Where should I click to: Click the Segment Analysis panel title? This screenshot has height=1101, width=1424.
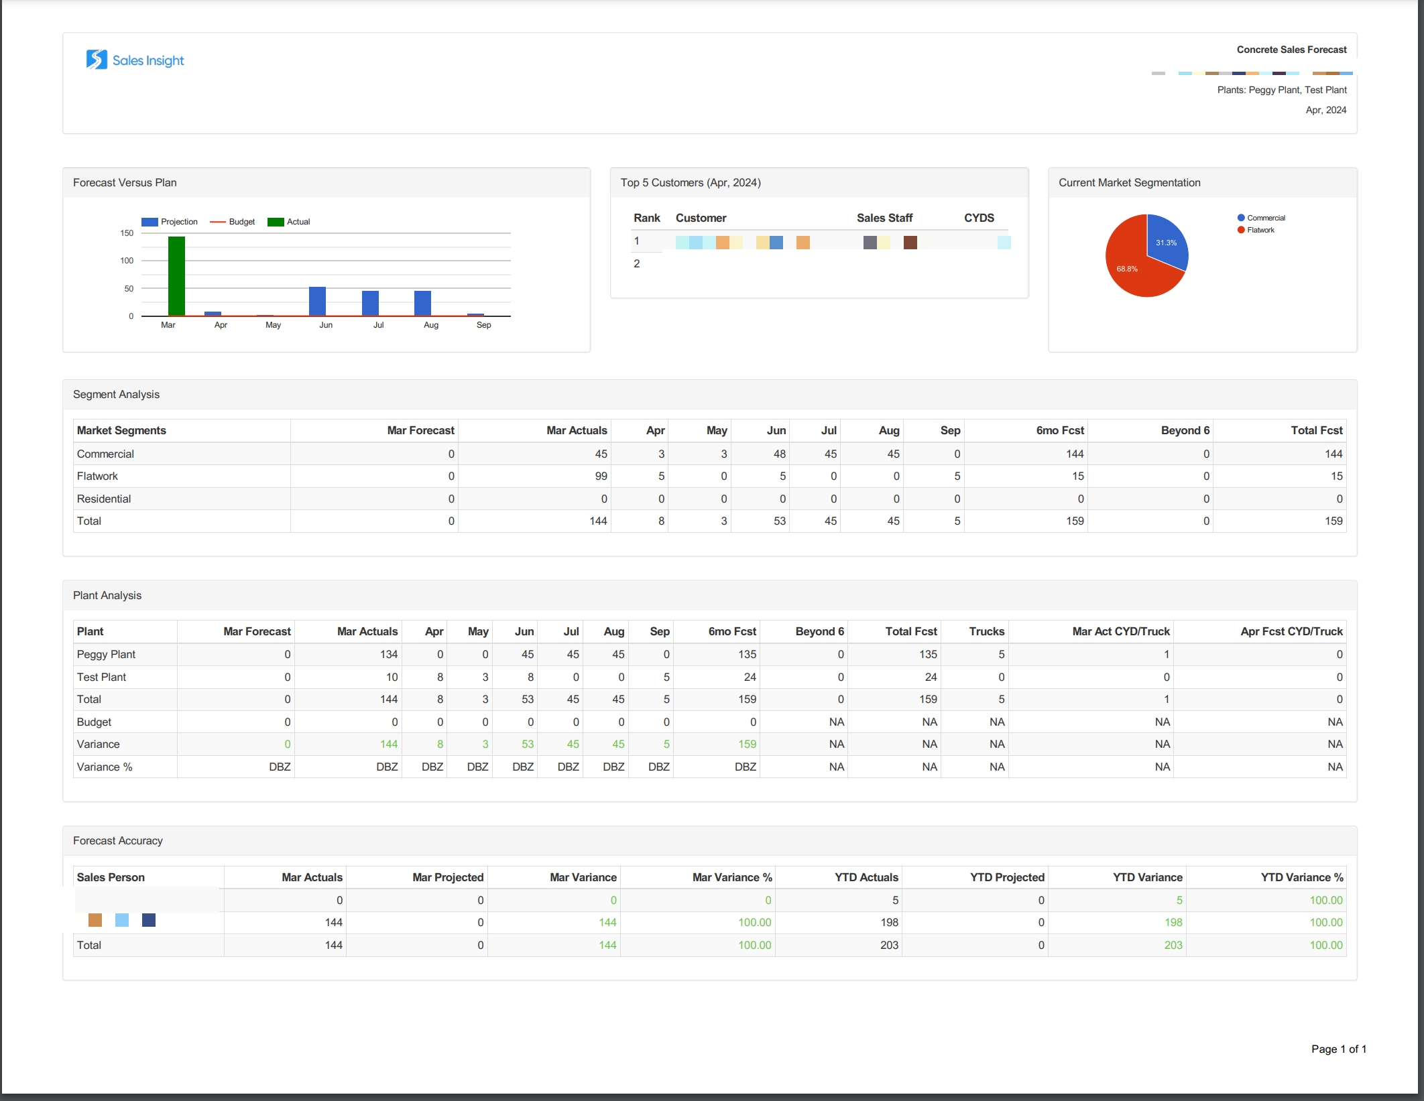116,394
